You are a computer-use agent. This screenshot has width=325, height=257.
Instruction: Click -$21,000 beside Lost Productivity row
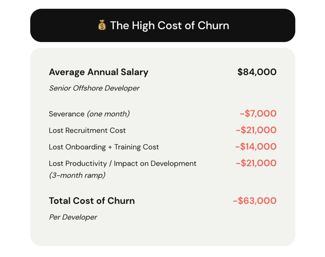256,163
